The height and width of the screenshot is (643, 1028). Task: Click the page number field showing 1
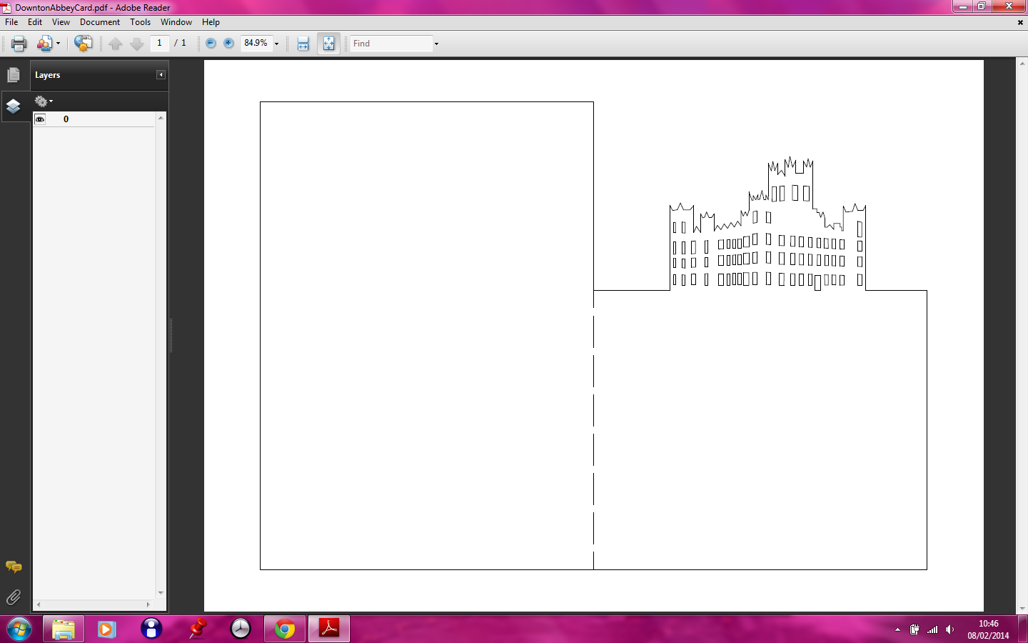(160, 43)
